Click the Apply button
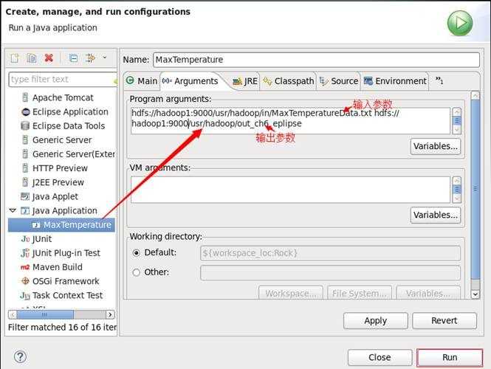 click(376, 320)
